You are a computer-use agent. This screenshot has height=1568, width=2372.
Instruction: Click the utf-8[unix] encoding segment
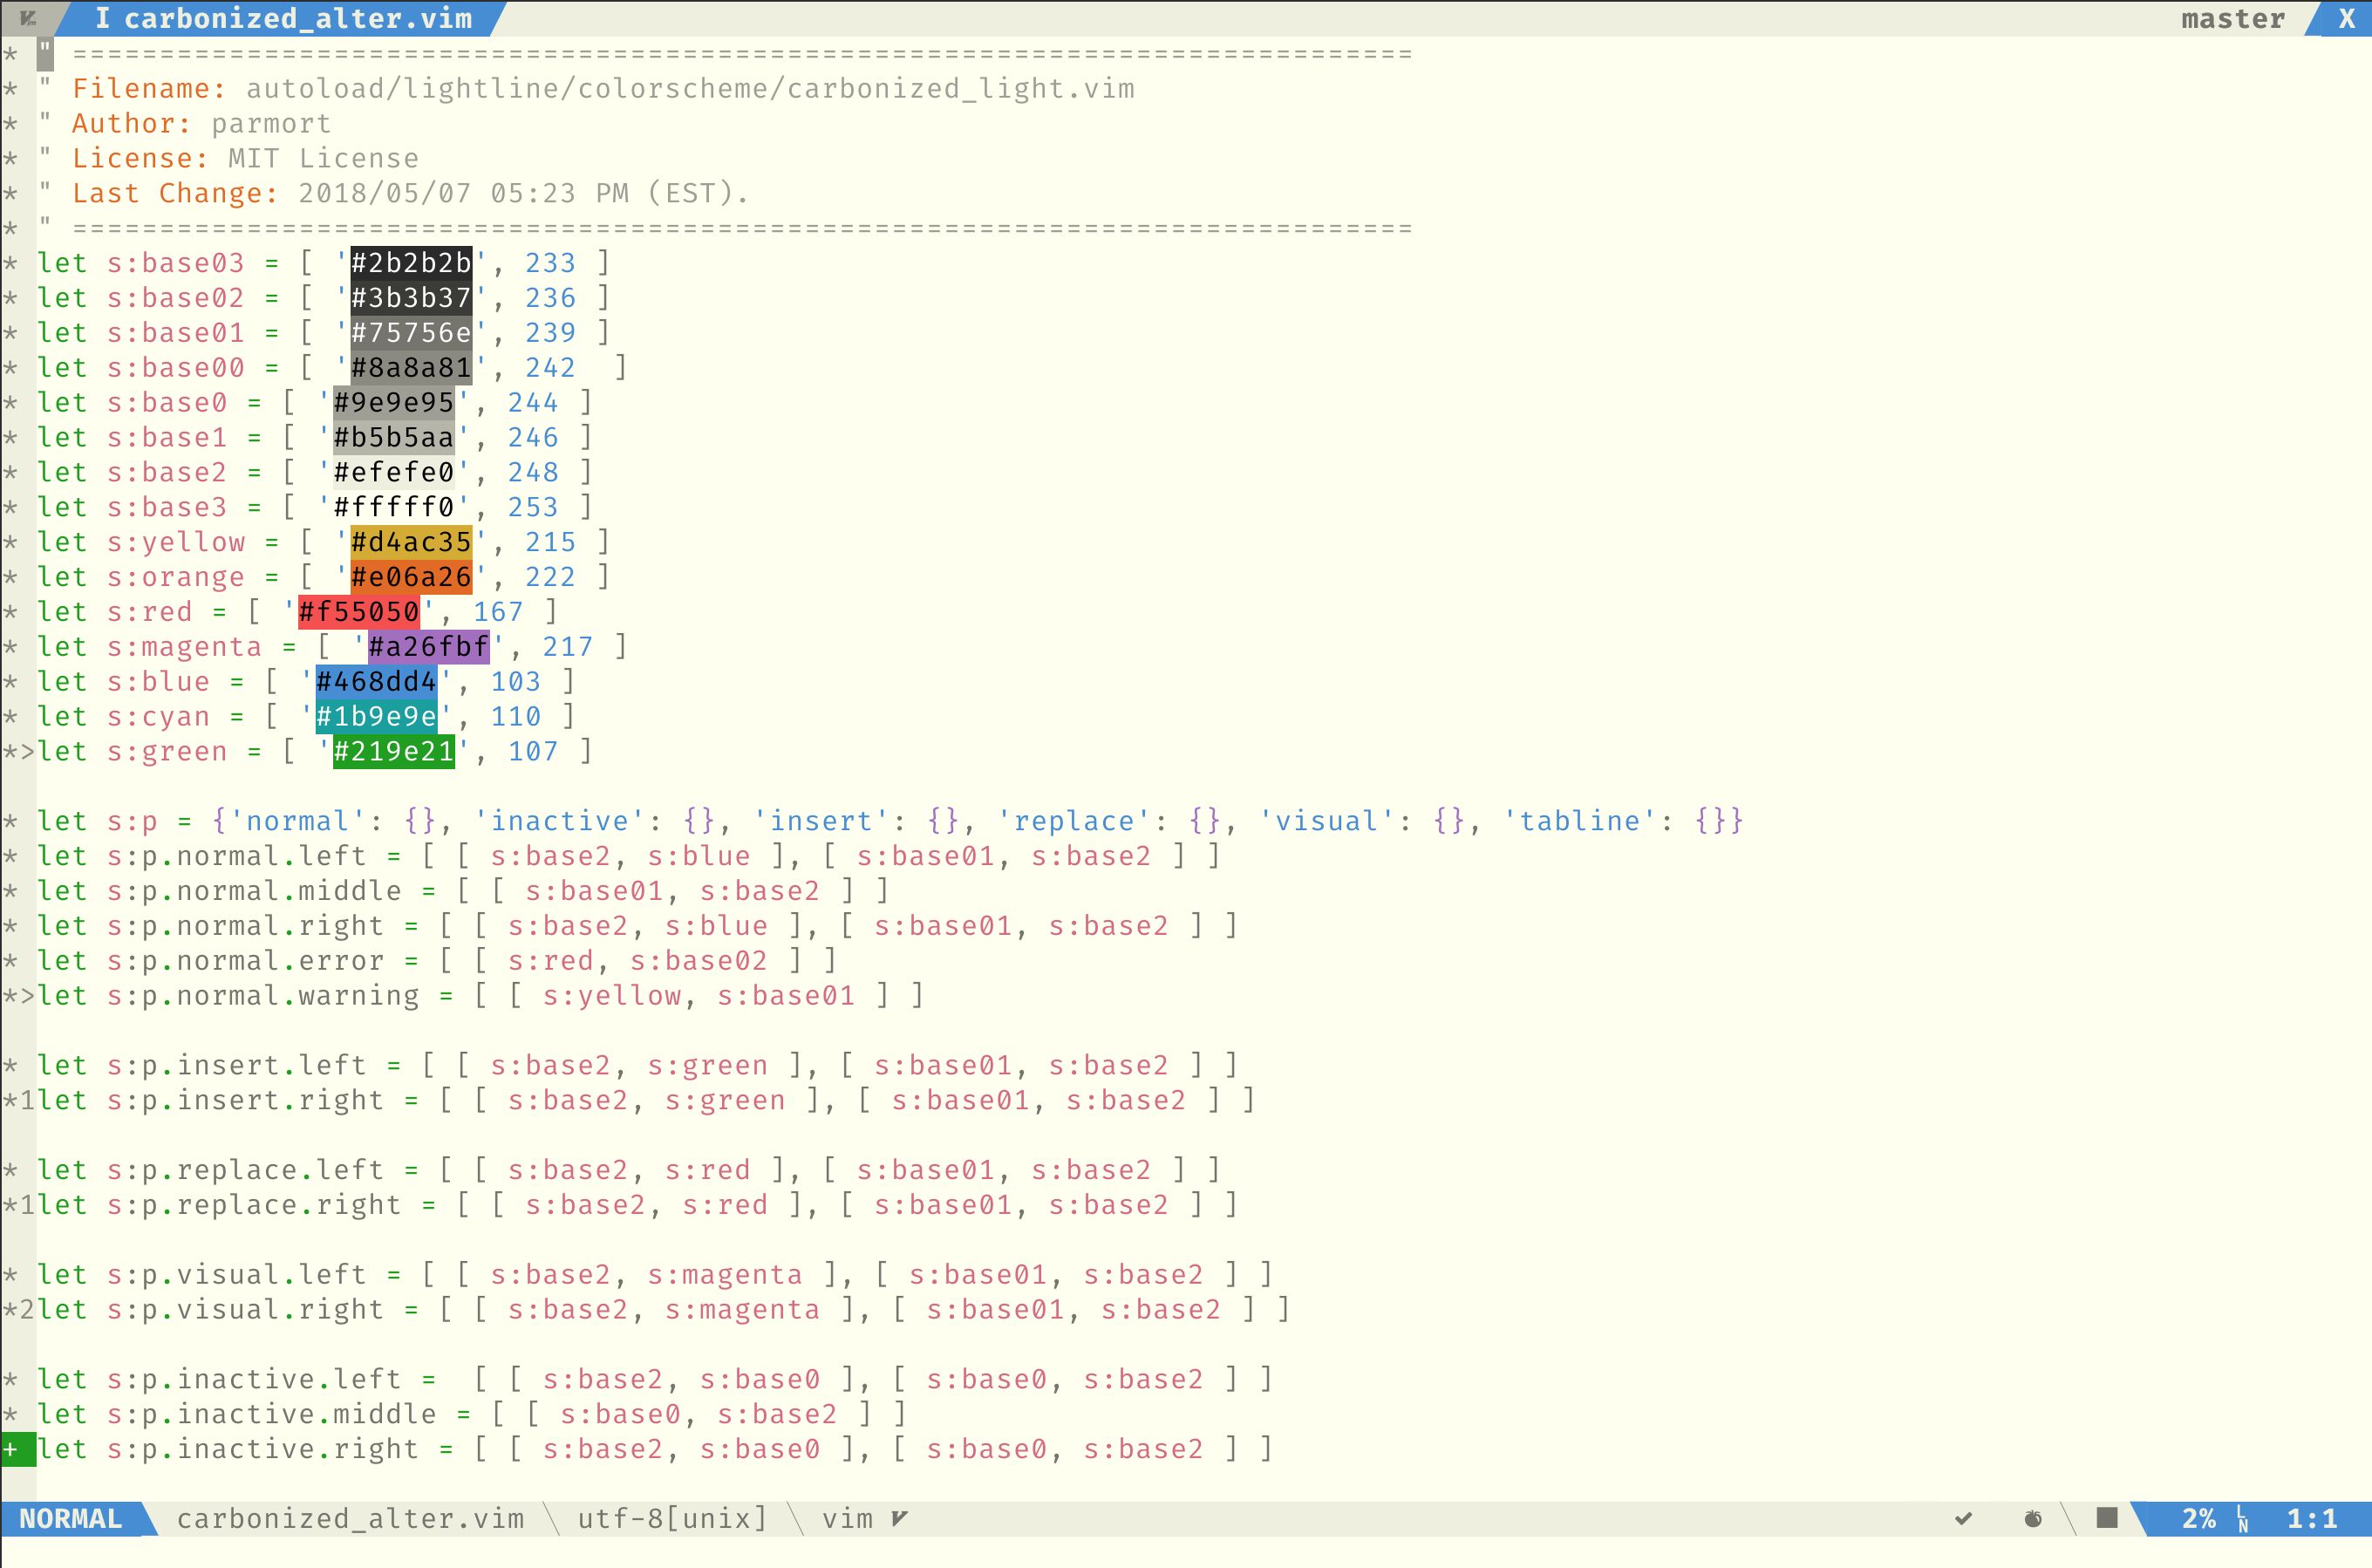[x=672, y=1518]
